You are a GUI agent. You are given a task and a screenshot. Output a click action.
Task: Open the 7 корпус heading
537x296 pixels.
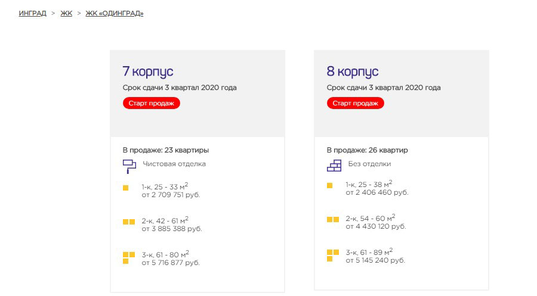[x=148, y=71]
